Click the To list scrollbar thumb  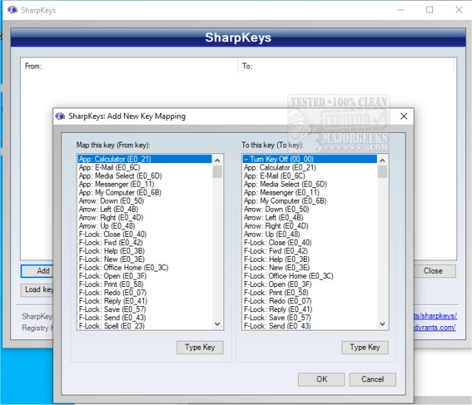tap(382, 172)
